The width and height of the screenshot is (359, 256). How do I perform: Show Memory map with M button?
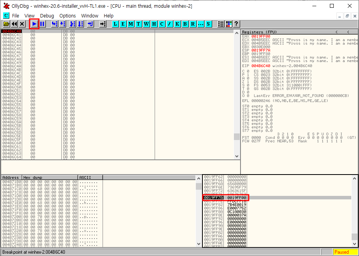(131, 24)
